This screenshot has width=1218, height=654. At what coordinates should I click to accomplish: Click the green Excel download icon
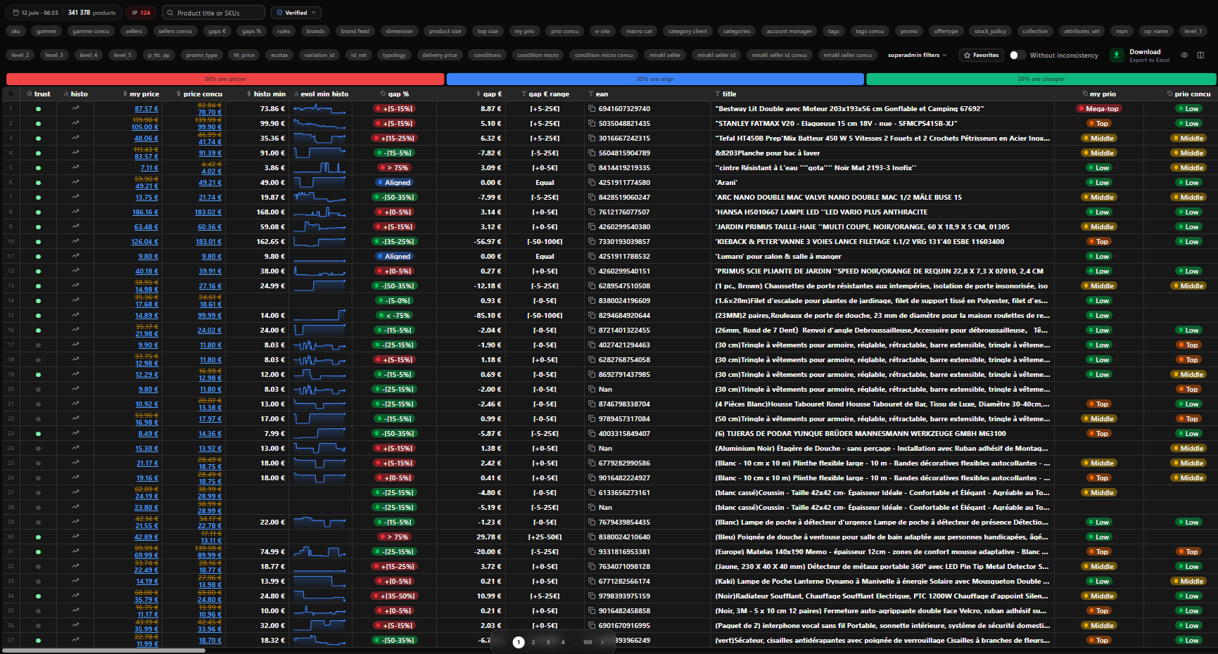click(x=1117, y=55)
